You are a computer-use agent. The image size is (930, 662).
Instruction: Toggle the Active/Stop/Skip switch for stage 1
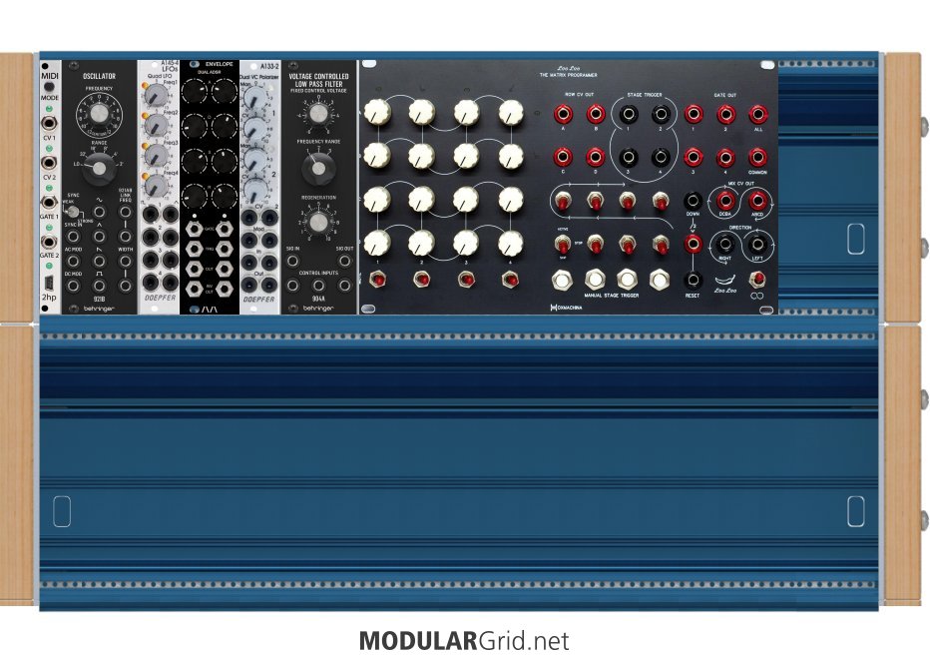565,243
